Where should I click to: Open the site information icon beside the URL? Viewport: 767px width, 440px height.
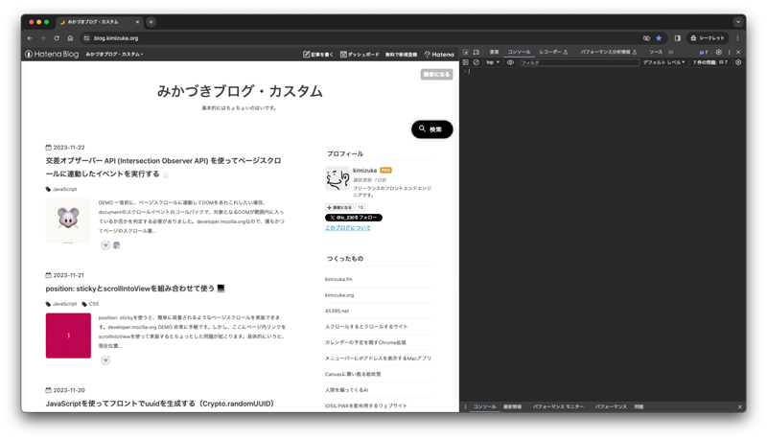[86, 38]
